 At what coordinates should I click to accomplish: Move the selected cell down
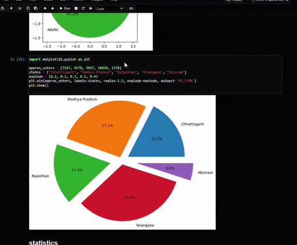(x=52, y=8)
